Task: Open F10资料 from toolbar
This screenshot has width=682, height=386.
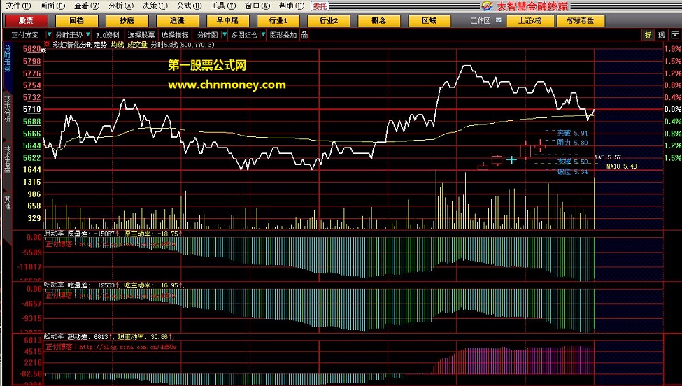Action: point(108,35)
